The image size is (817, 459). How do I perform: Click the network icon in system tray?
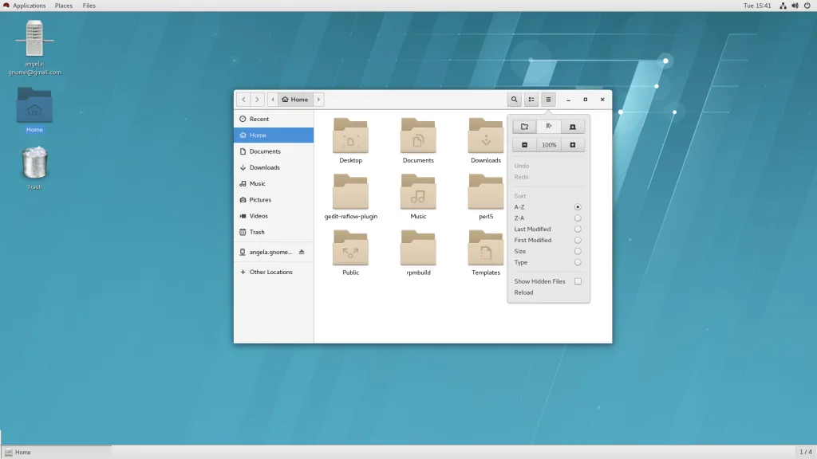coord(783,6)
